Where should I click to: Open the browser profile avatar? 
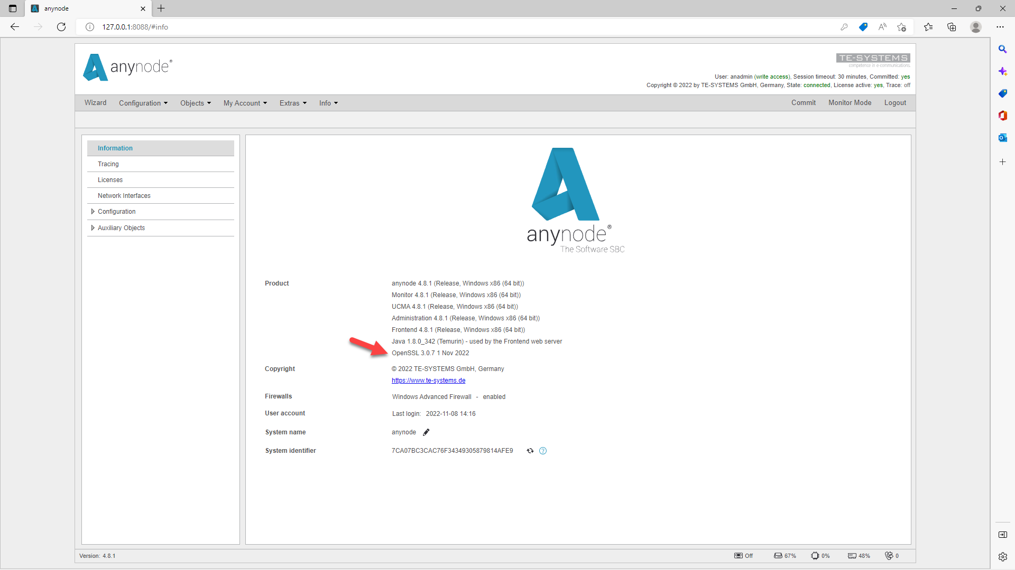(x=976, y=27)
